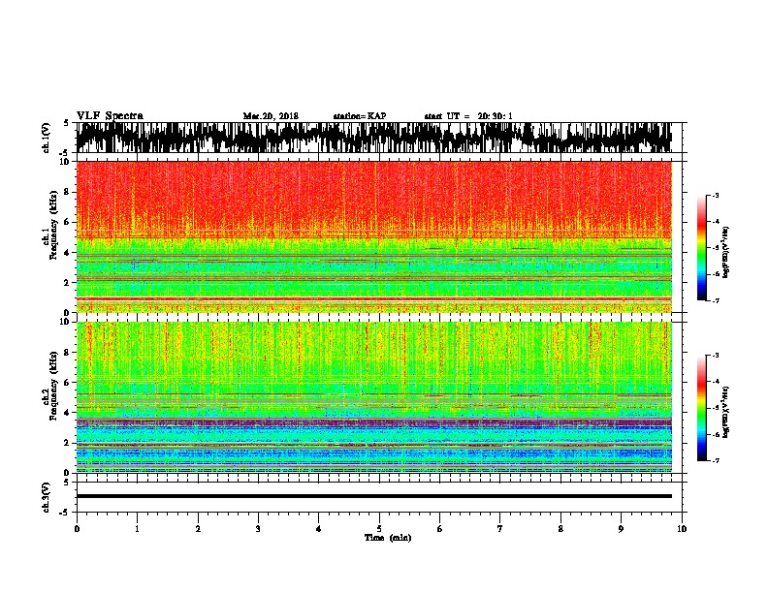Image resolution: width=768 pixels, height=593 pixels.
Task: Select the "start UT = 20:30:1" text
Action: 468,116
